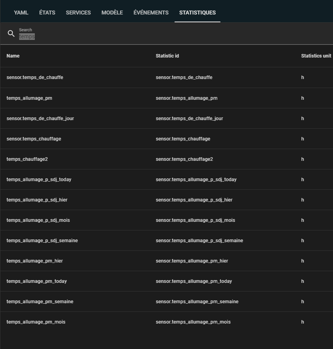Open the ÉVÉNEMENTS tab

pyautogui.click(x=151, y=13)
